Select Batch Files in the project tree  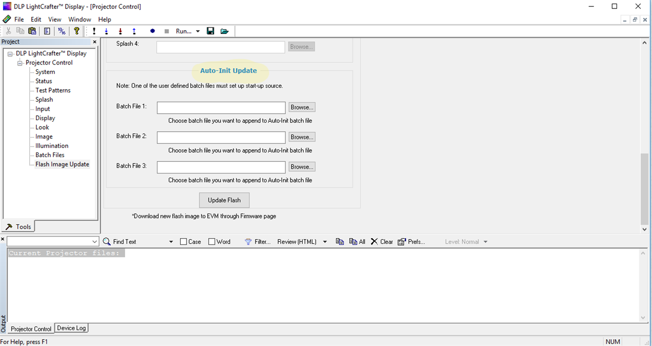pos(50,155)
